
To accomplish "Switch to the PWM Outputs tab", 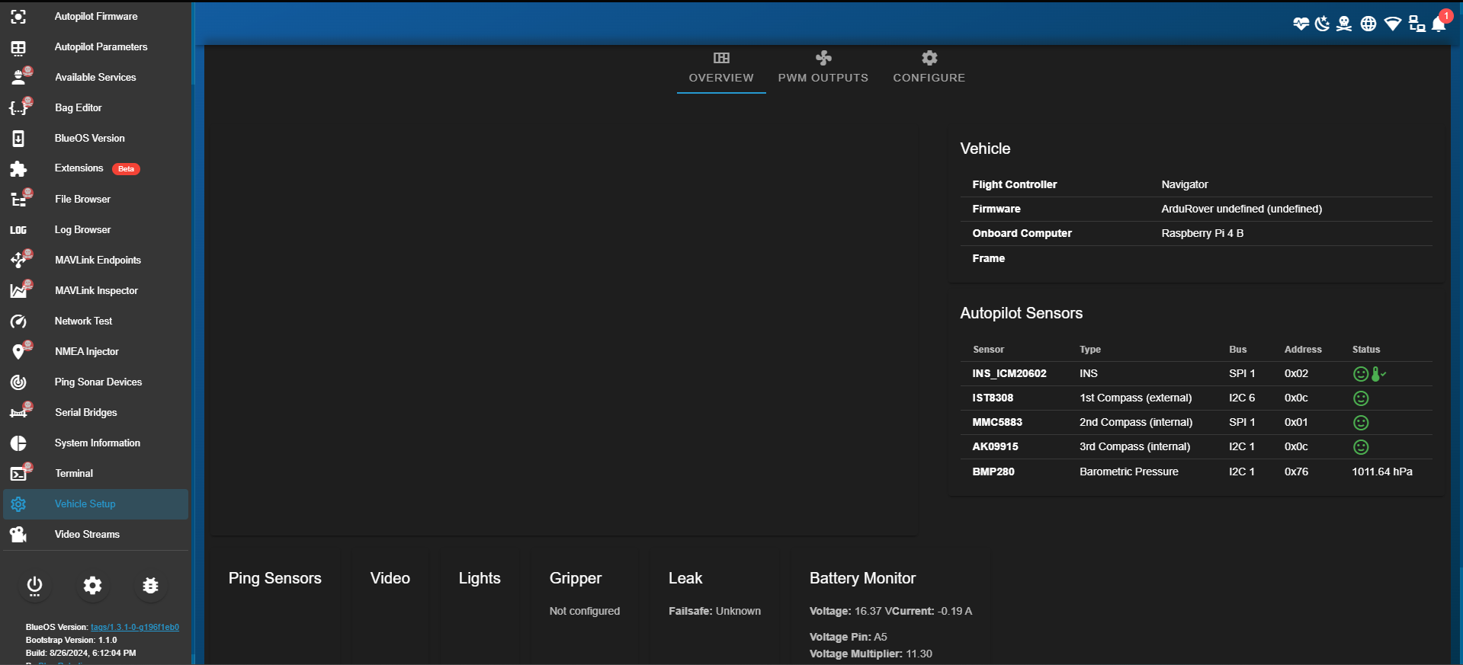I will click(823, 69).
